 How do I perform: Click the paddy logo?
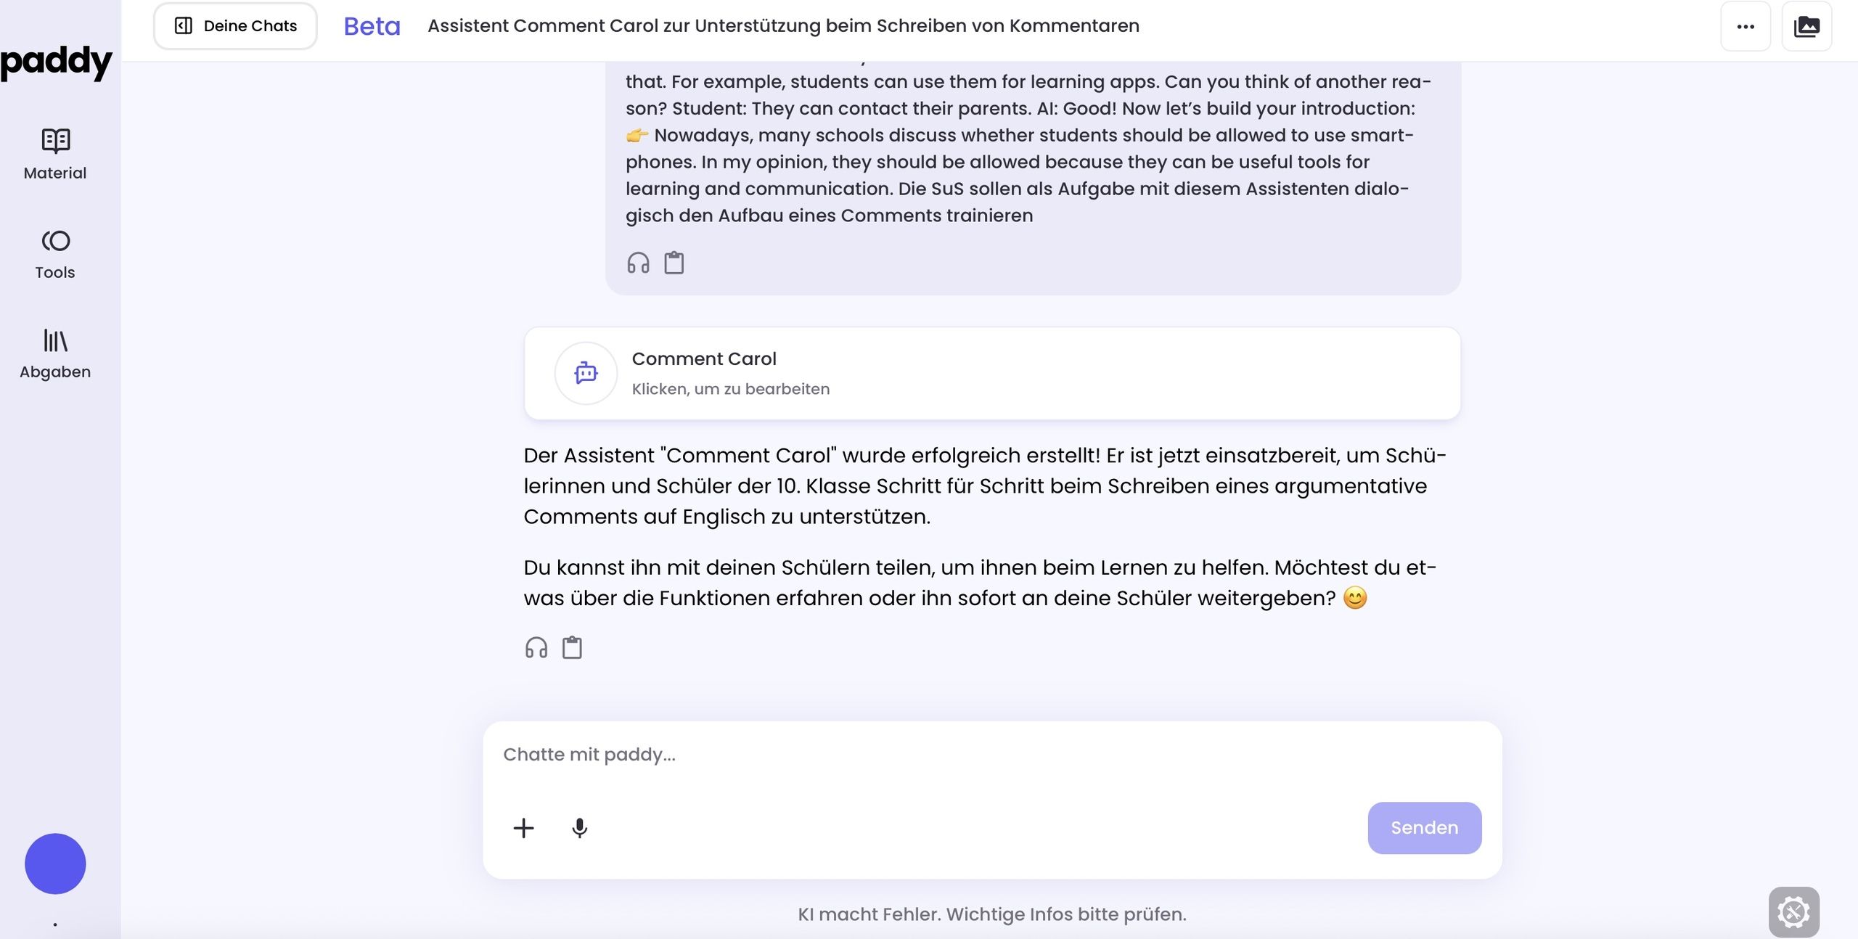pyautogui.click(x=57, y=62)
